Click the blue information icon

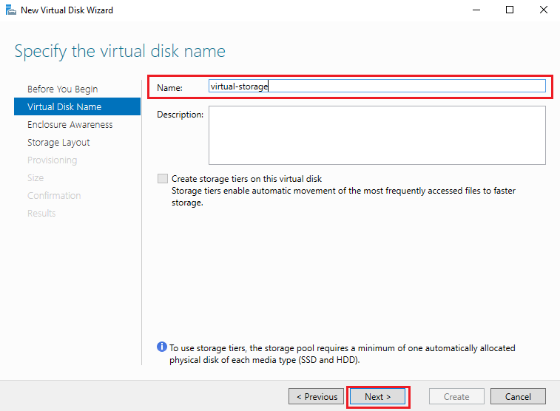click(162, 347)
